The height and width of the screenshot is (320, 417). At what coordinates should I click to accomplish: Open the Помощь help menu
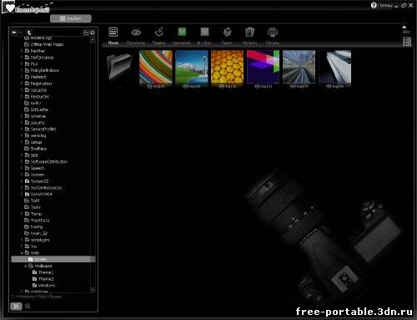382,5
